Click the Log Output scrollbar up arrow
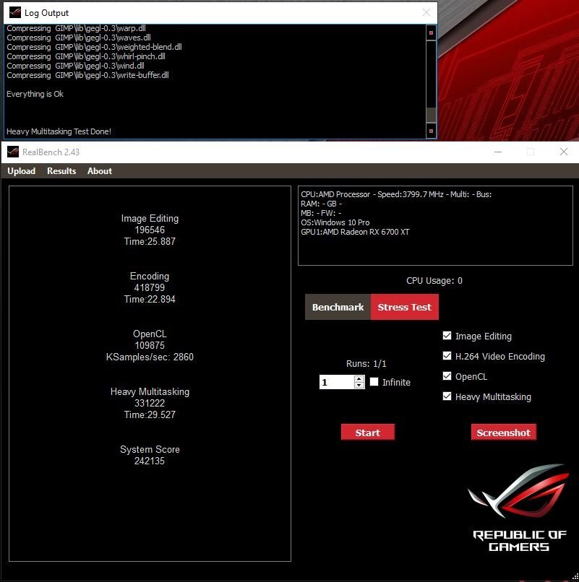This screenshot has width=579, height=582. (431, 32)
